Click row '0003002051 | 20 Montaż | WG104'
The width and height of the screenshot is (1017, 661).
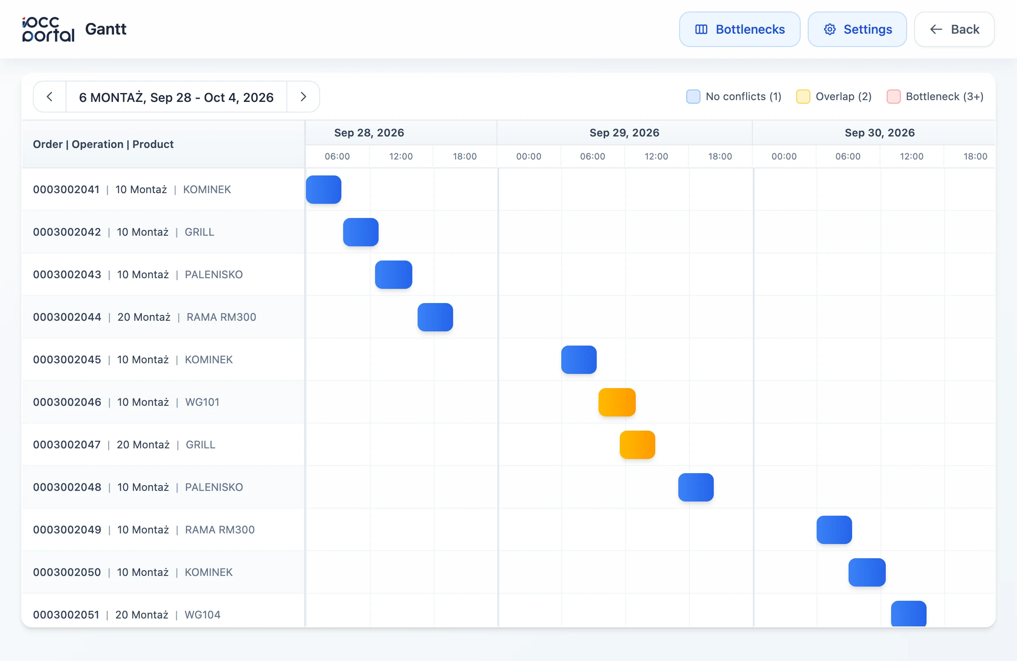click(163, 610)
